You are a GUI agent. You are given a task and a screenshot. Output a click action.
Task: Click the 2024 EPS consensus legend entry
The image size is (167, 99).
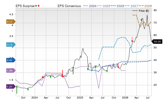pos(90,6)
